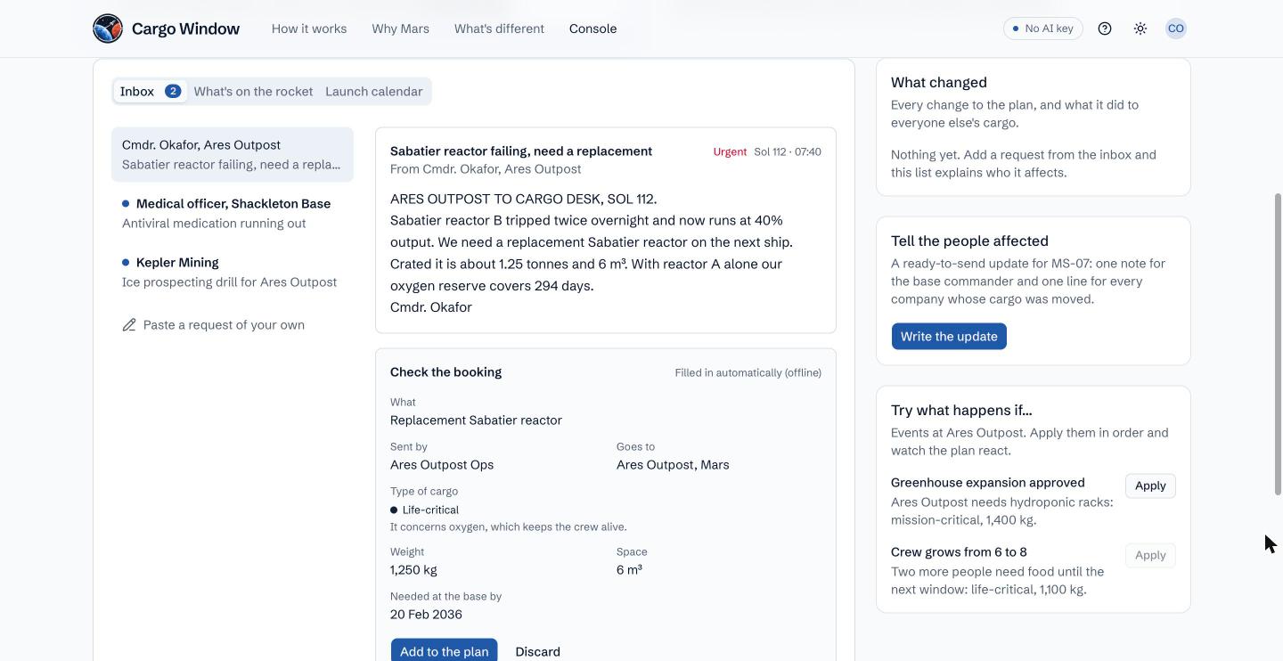Click the Sabatier reactor failing message title
The image size is (1283, 661).
click(x=521, y=151)
